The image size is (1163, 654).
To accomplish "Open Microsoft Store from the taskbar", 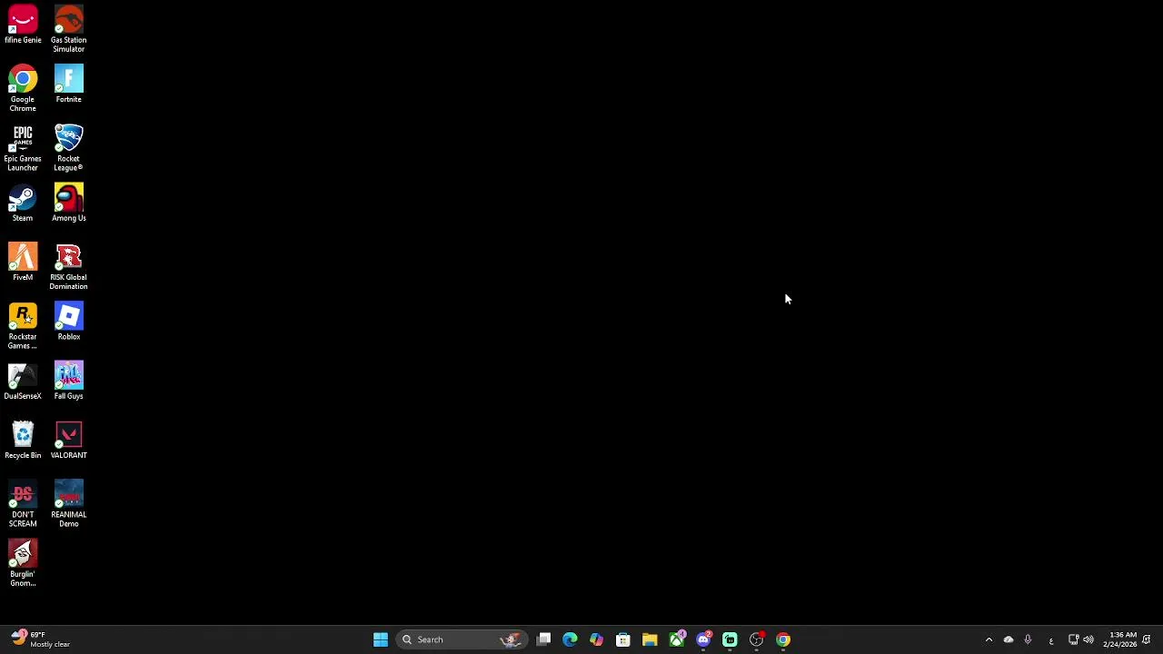I will coord(623,639).
